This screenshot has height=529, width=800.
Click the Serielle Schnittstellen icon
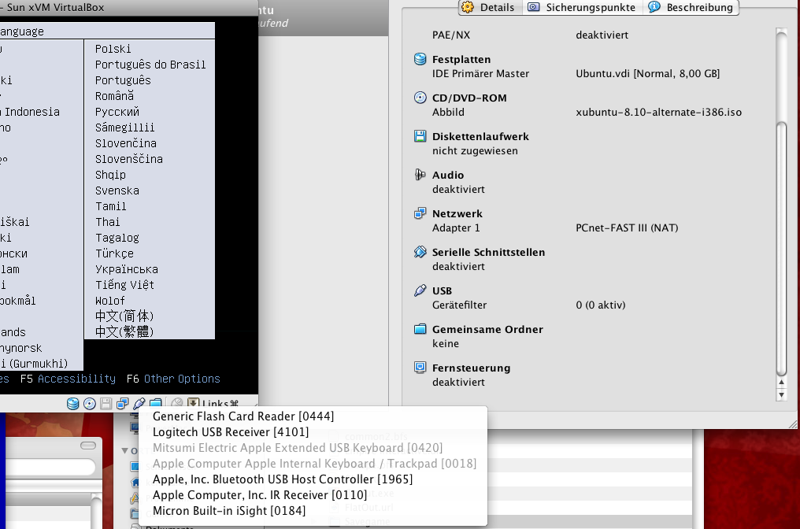[420, 252]
